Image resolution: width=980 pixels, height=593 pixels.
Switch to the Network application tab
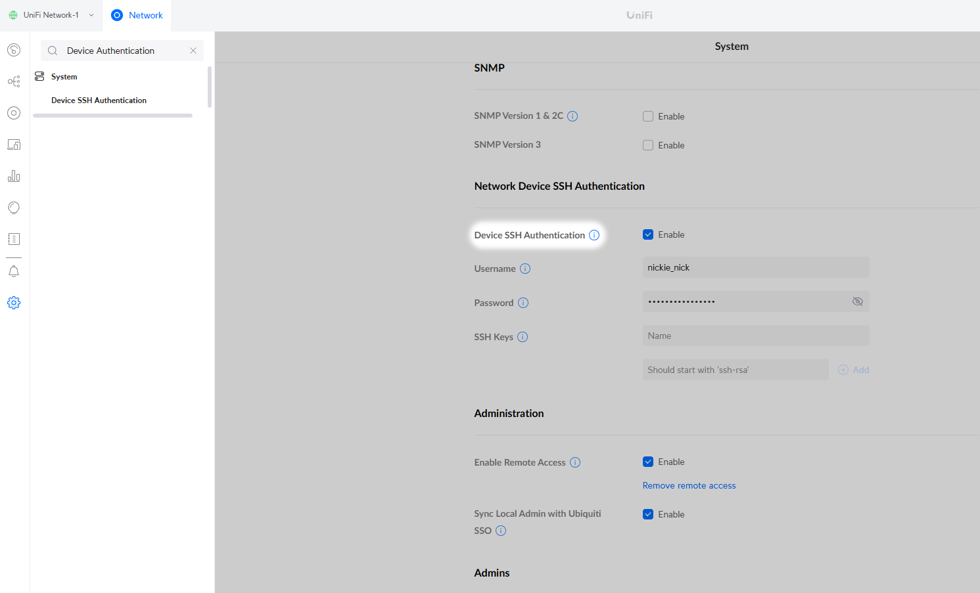tap(137, 15)
